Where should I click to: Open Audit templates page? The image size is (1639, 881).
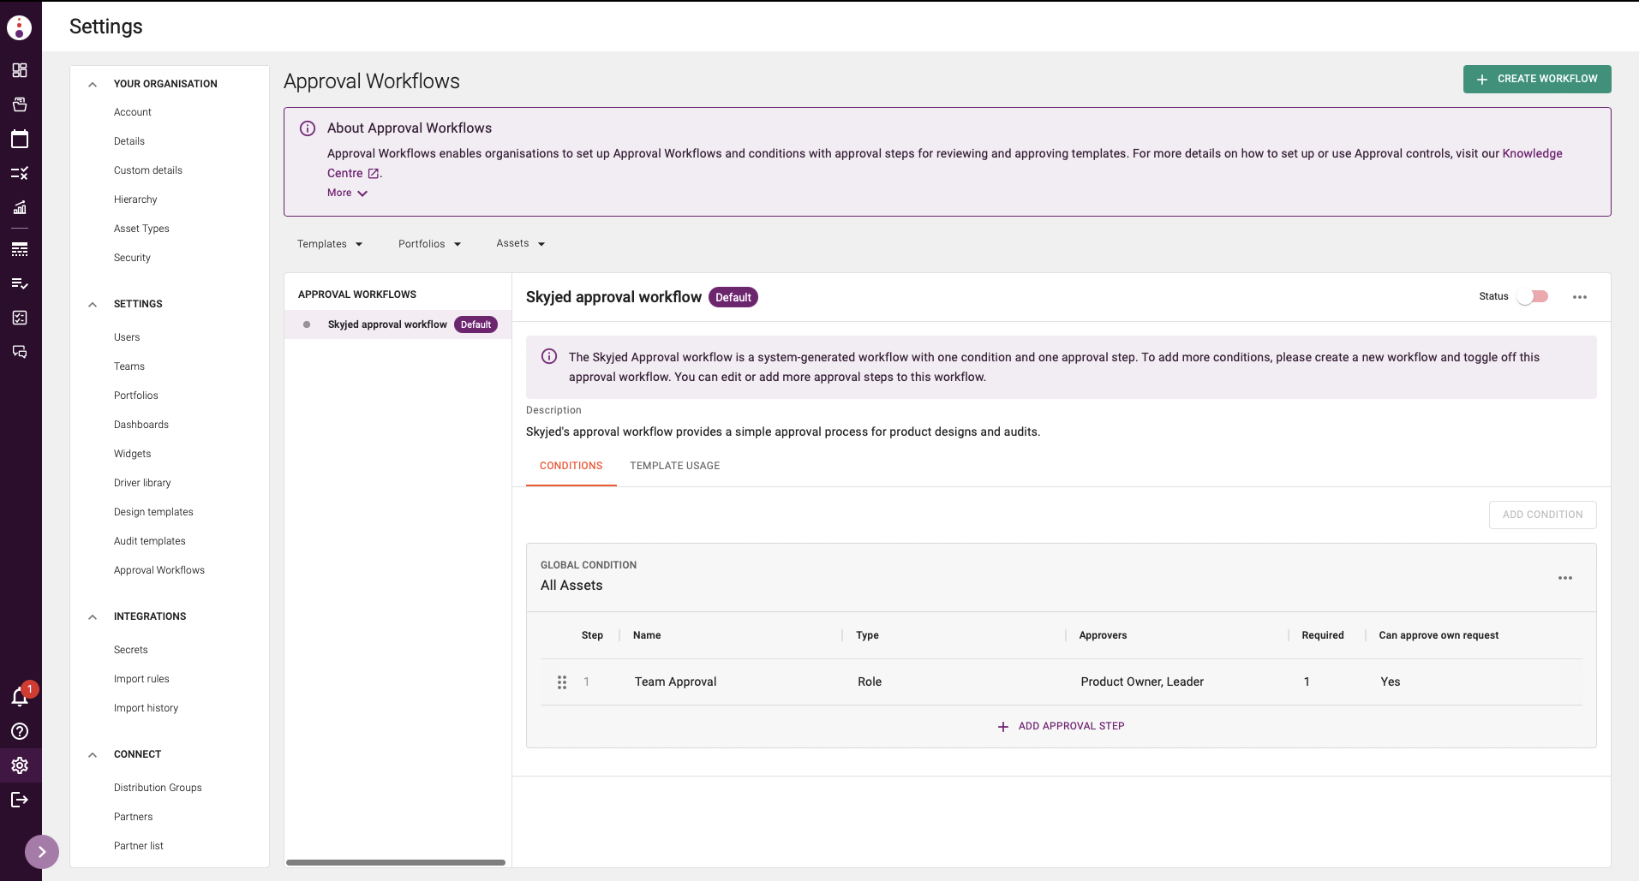click(x=150, y=541)
